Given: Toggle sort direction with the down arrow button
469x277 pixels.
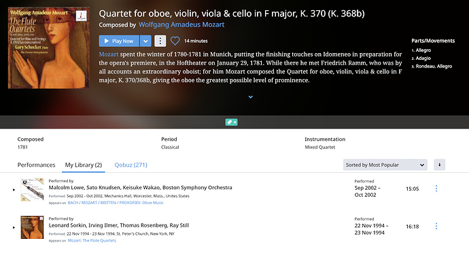Looking at the screenshot, I should click(439, 165).
